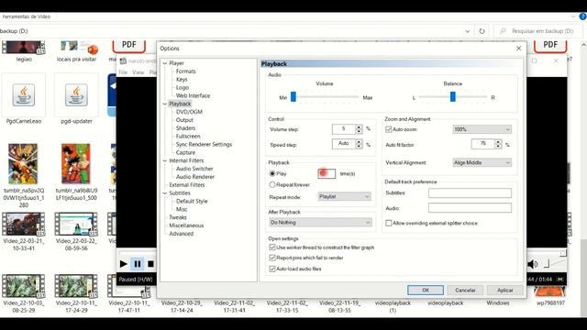Screen dimensions: 587x330
Task: Collapse the Internal Filters tree node
Action: (165, 161)
